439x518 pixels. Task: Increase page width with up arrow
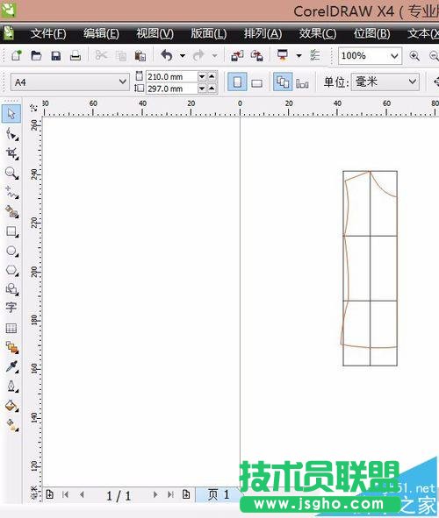click(x=212, y=76)
